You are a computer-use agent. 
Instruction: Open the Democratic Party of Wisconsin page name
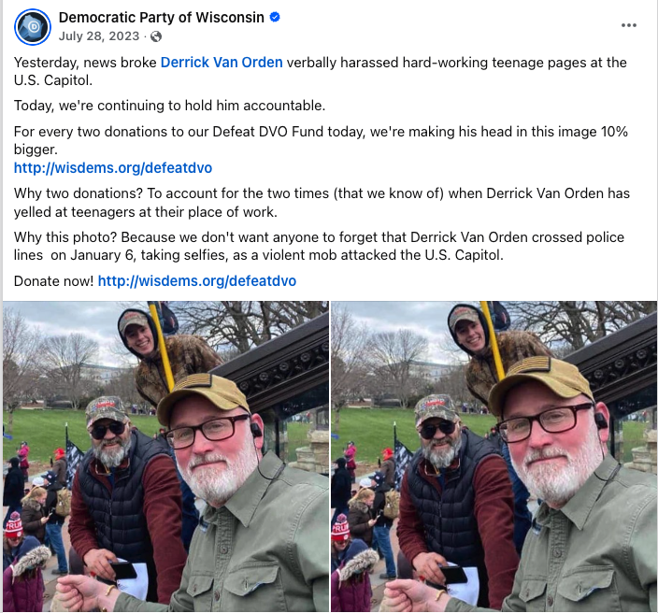tap(162, 17)
